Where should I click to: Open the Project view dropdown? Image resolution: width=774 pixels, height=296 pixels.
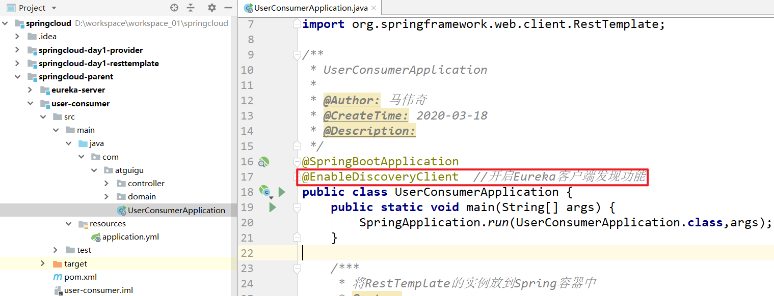[x=54, y=8]
